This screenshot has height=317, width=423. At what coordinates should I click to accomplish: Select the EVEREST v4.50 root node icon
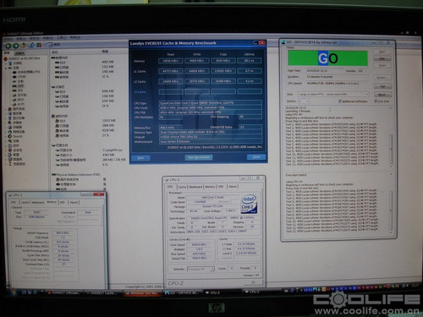pyautogui.click(x=5, y=58)
